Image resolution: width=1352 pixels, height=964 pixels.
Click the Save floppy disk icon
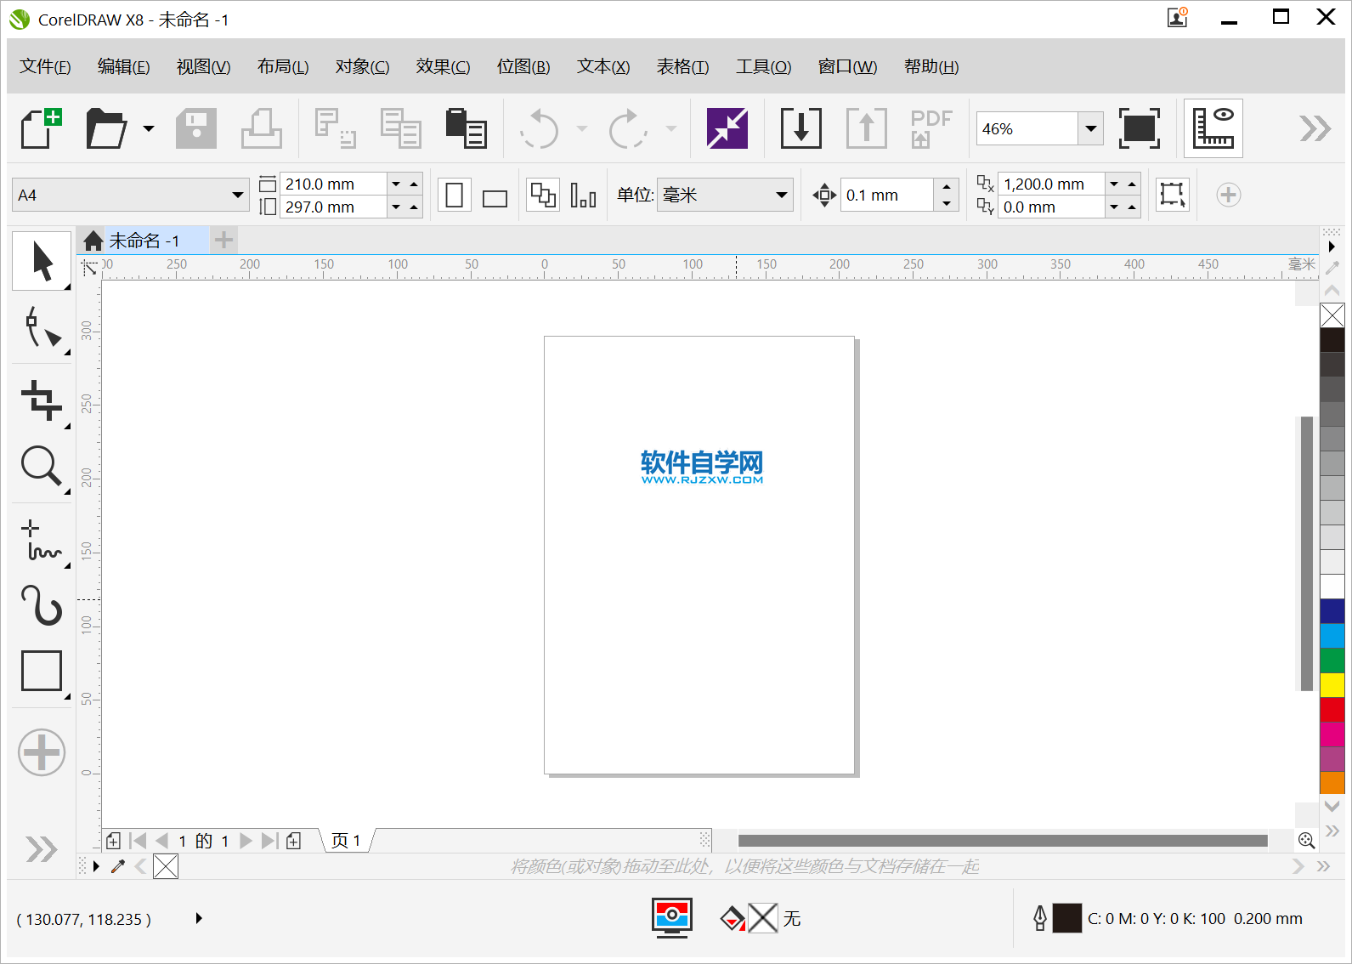[196, 128]
